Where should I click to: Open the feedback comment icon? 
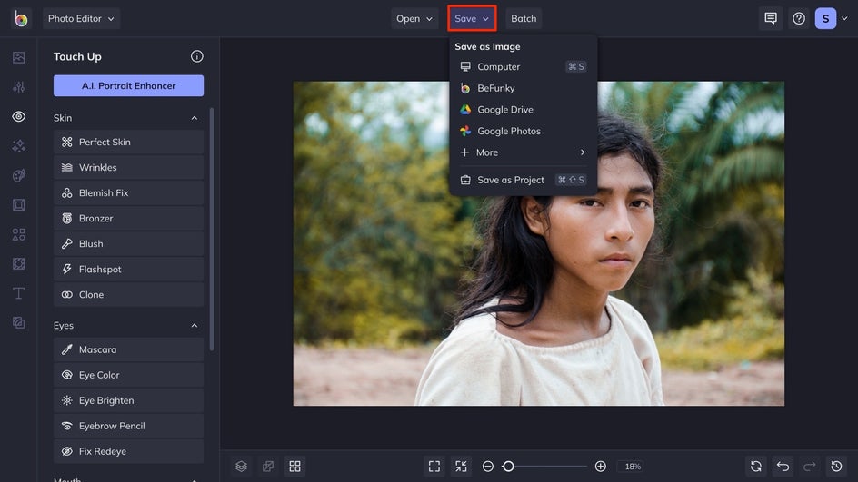771,18
